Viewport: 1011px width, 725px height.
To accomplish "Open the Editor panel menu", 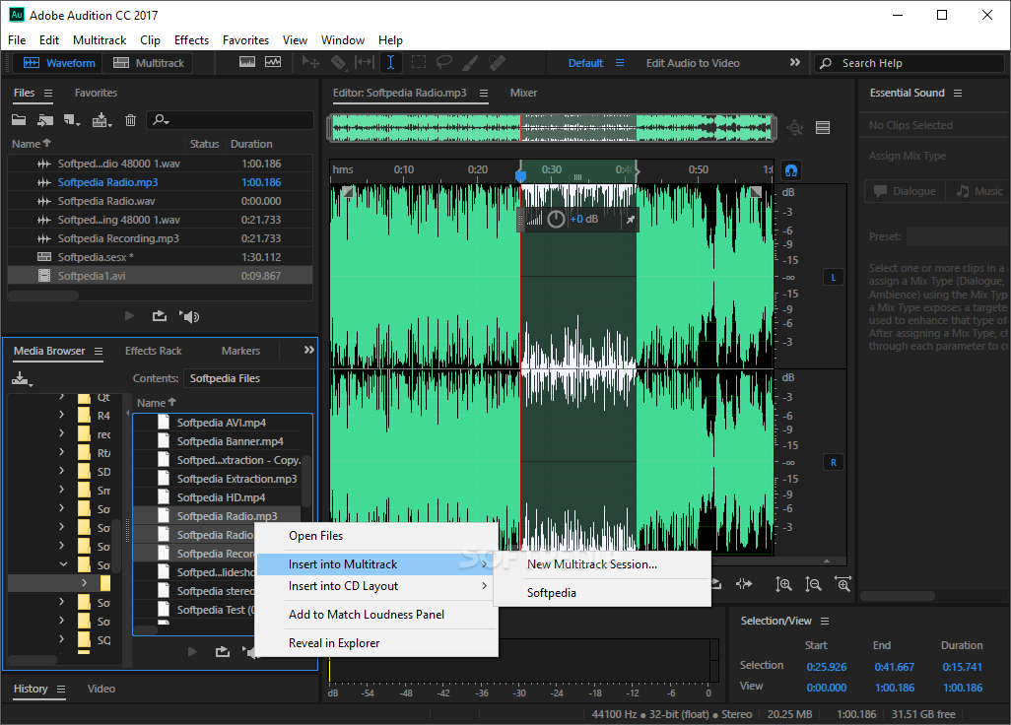I will (x=484, y=93).
